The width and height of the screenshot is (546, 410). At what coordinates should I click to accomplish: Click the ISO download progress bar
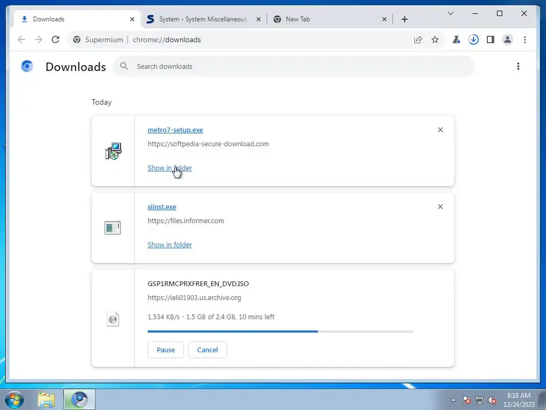[x=280, y=331]
